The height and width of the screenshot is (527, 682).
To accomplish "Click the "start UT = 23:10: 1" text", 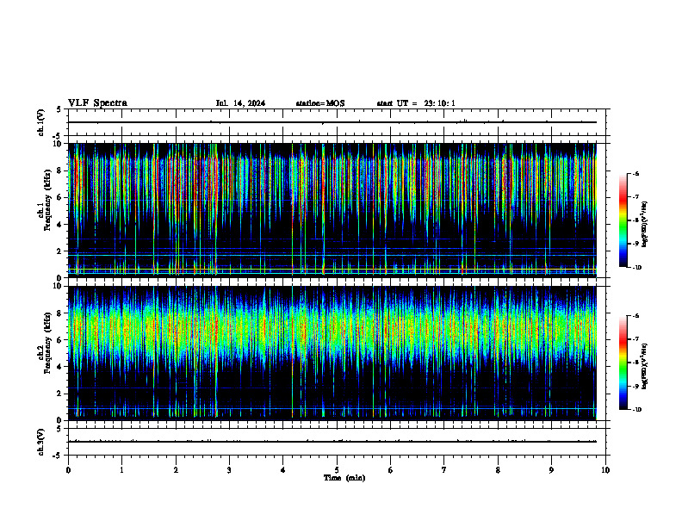I will click(x=416, y=103).
